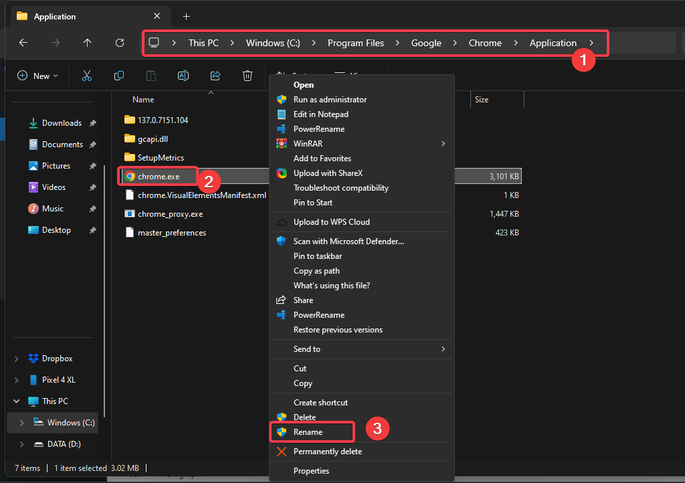Expand the Dropbox tree node

pos(17,358)
